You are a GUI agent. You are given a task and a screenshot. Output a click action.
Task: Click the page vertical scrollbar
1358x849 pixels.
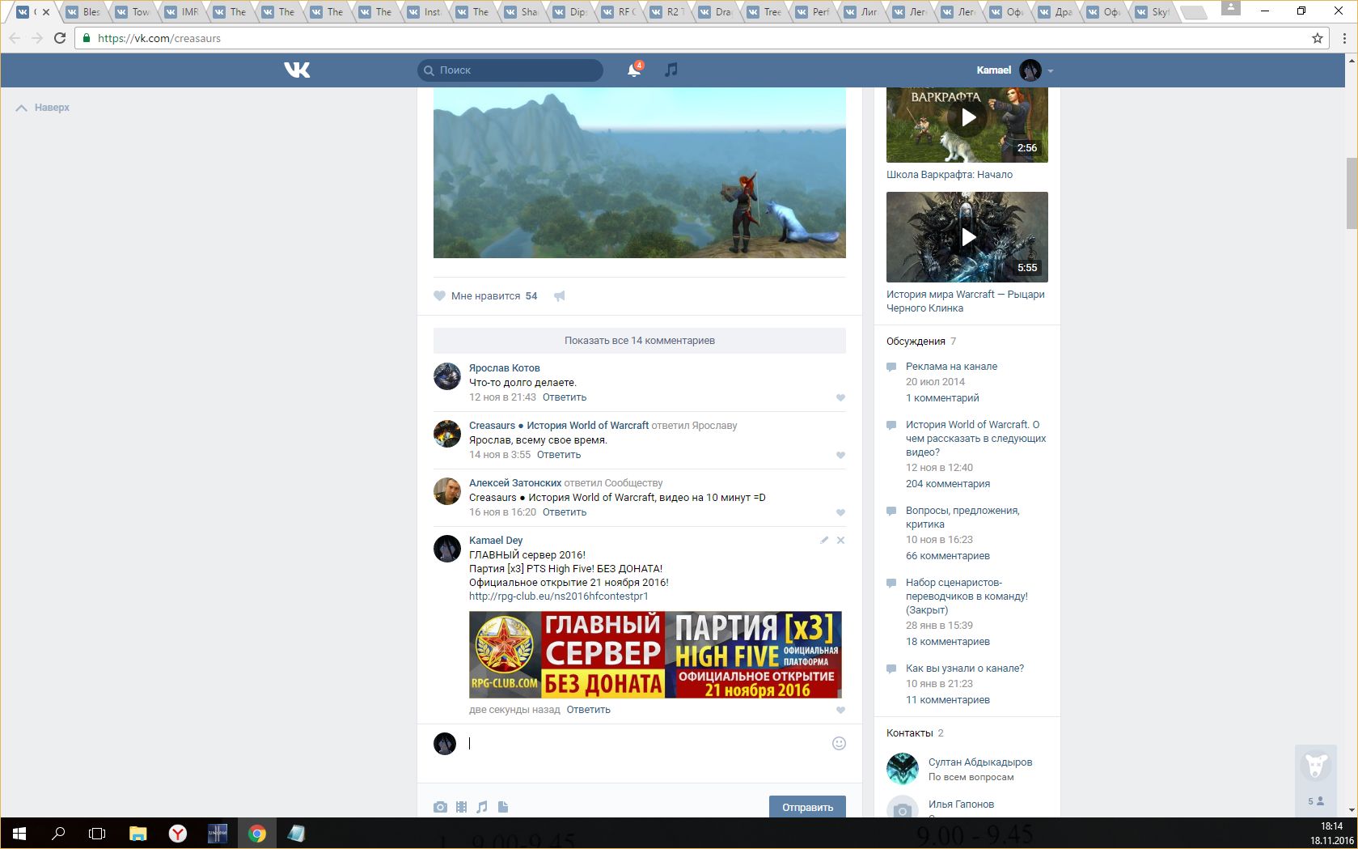1352,193
